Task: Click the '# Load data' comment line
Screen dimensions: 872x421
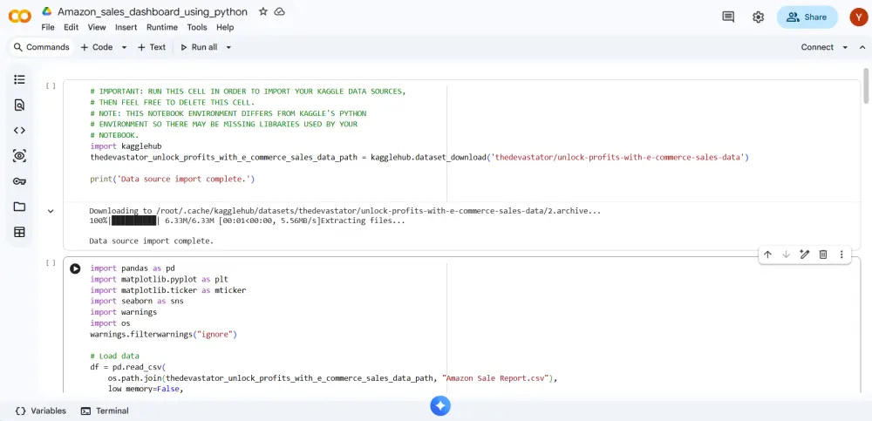Action: [114, 356]
